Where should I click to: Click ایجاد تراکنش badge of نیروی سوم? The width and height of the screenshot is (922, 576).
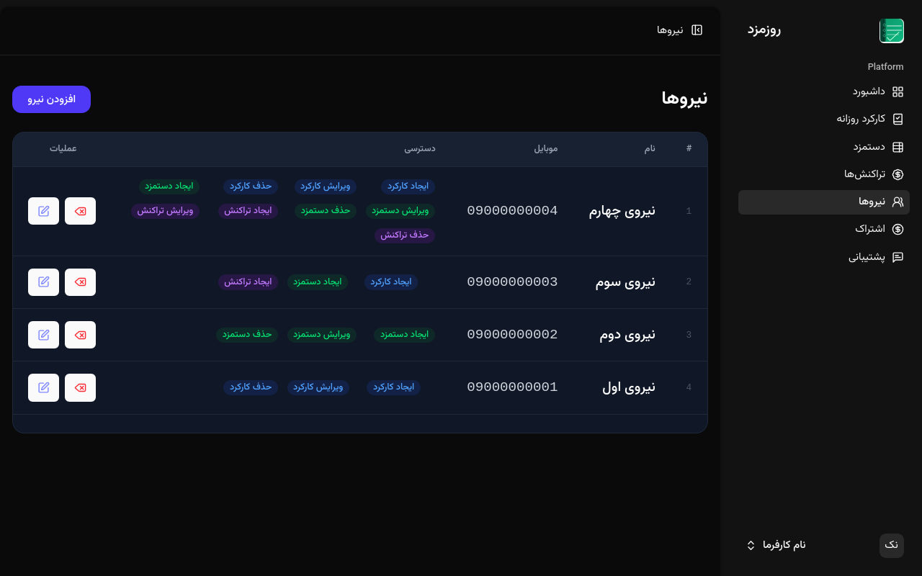click(249, 282)
